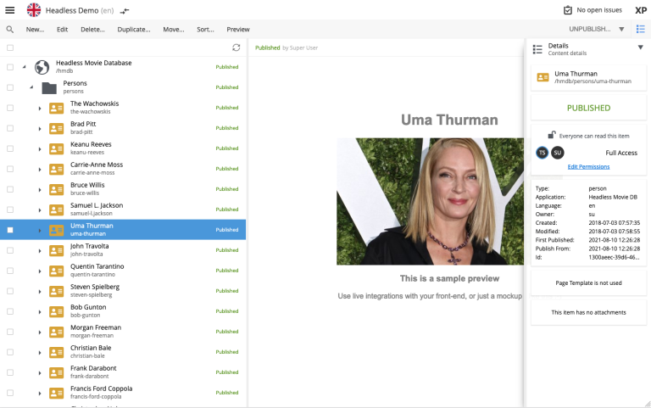Check the Brad Pitt row checkbox
The width and height of the screenshot is (651, 408).
[10, 128]
